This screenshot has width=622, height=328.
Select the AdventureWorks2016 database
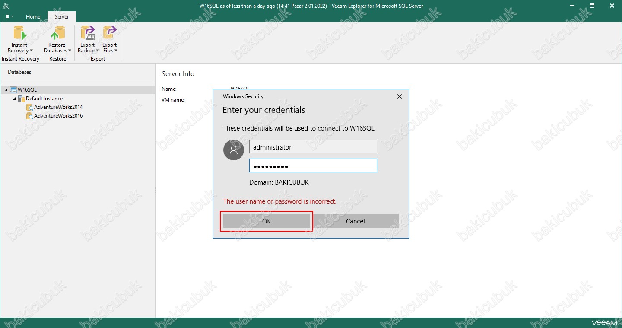click(x=58, y=116)
